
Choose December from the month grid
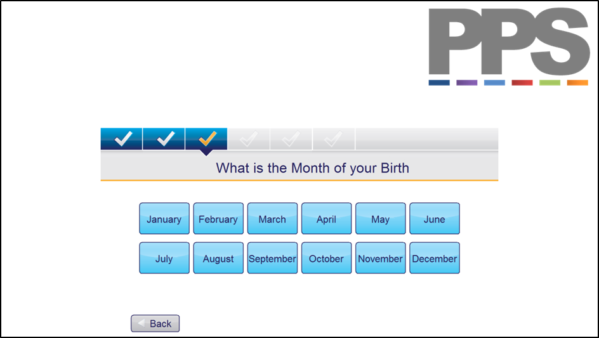point(435,258)
